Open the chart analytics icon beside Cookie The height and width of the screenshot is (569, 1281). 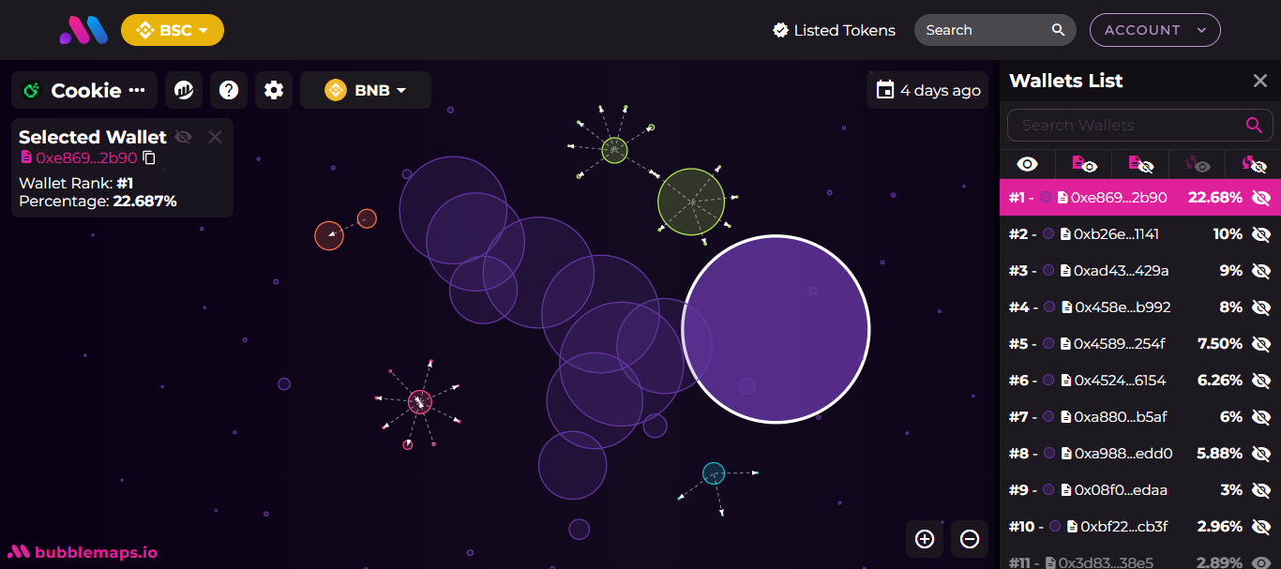coord(184,90)
